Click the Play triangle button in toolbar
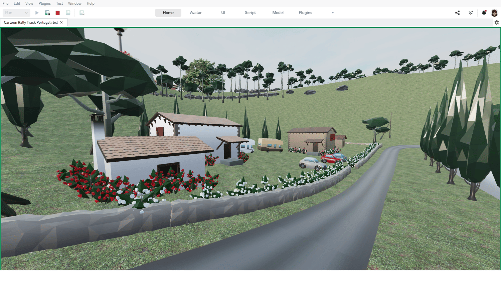Screen dimensions: 501x281 (x=37, y=13)
